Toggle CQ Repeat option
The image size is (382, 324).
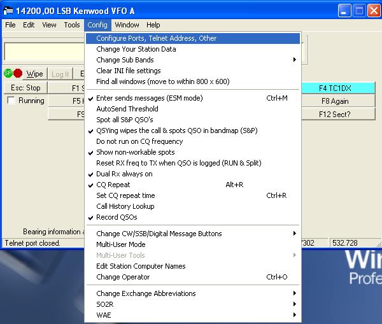coord(193,185)
